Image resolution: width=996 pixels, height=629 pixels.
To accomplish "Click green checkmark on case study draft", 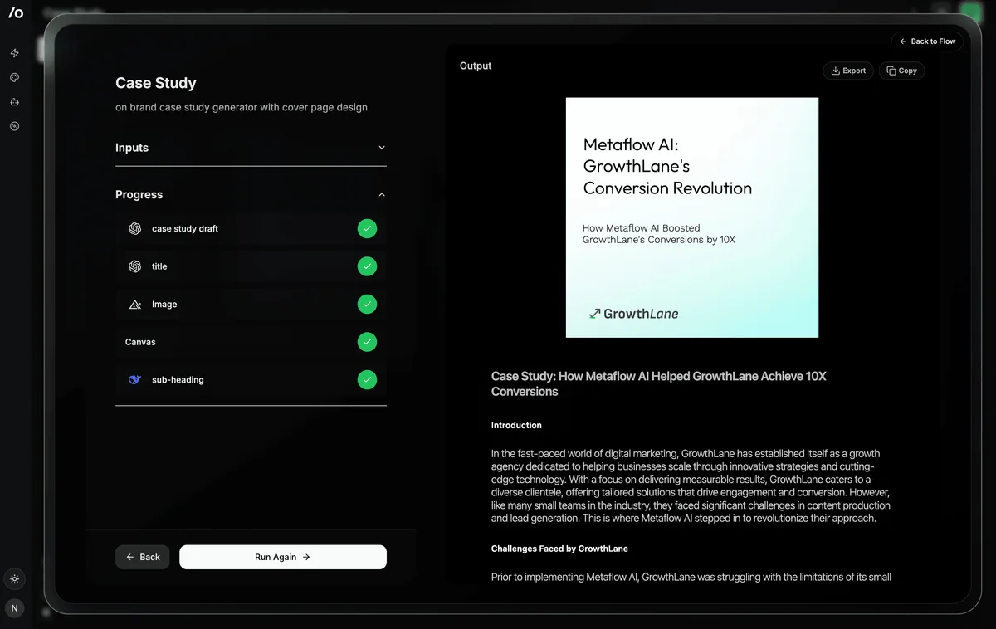I will [367, 229].
